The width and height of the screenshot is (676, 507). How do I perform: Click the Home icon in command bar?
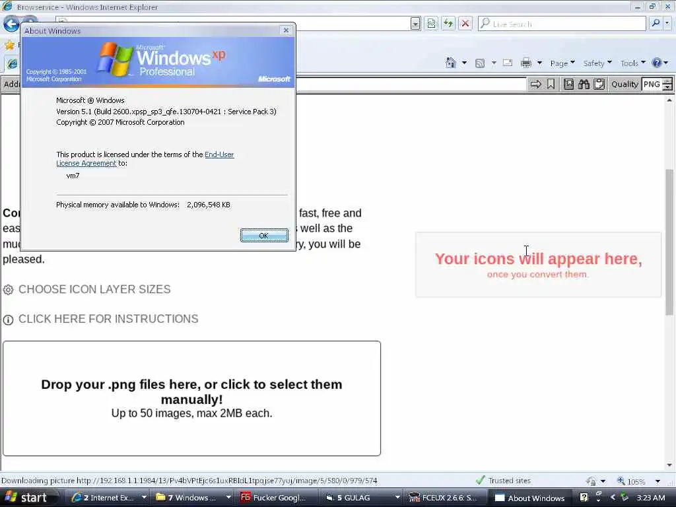[450, 63]
